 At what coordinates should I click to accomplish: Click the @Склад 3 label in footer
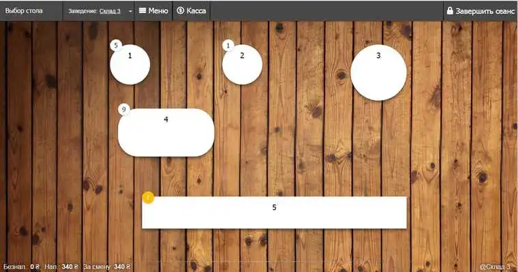[495, 267]
